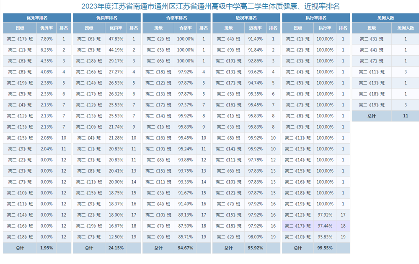Click the 近视率排名 table title bar
The width and height of the screenshot is (419, 264).
pos(246,18)
